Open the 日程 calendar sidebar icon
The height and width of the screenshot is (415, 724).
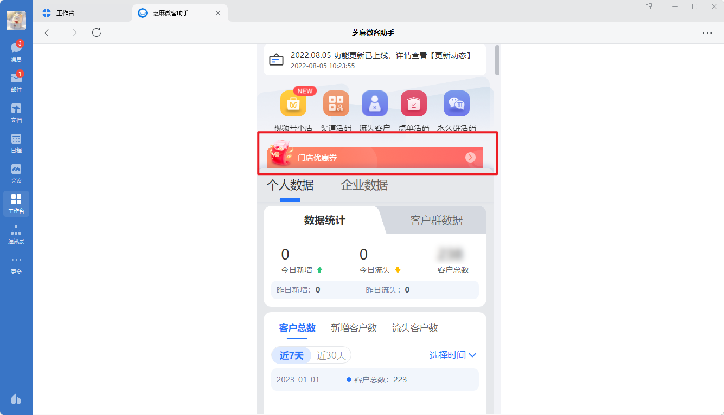tap(16, 142)
